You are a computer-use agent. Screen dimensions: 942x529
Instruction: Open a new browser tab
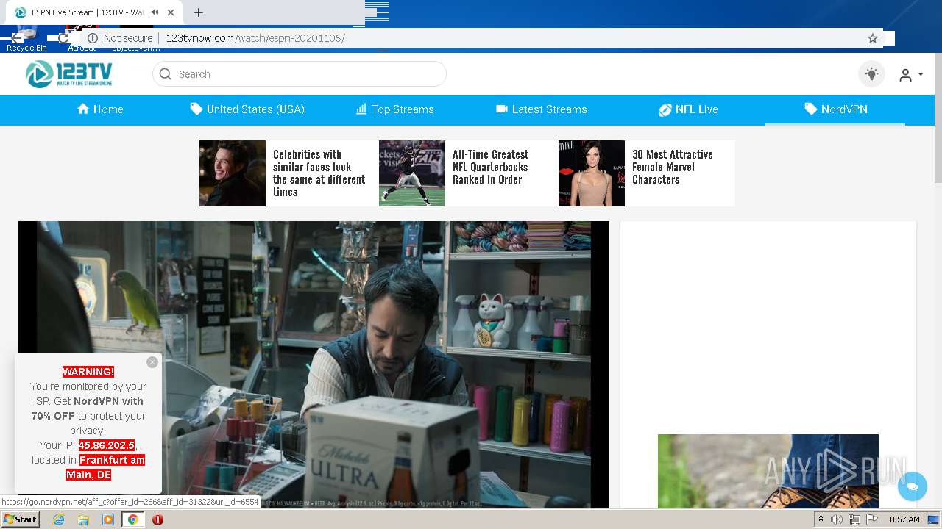click(199, 12)
